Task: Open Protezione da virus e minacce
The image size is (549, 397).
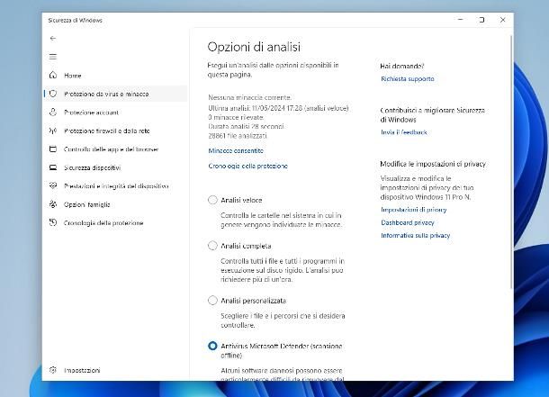Action: 115,94
